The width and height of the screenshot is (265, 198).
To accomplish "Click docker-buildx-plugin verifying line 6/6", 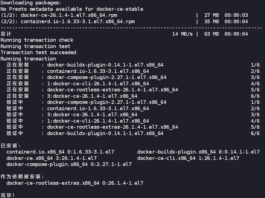I will pos(105,133).
